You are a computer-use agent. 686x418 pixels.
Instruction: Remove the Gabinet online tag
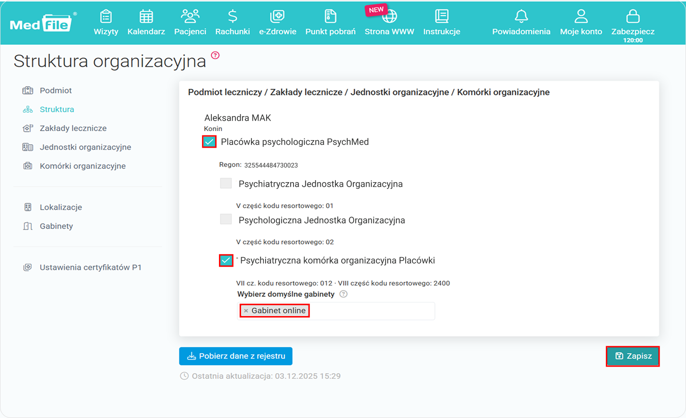pyautogui.click(x=246, y=311)
